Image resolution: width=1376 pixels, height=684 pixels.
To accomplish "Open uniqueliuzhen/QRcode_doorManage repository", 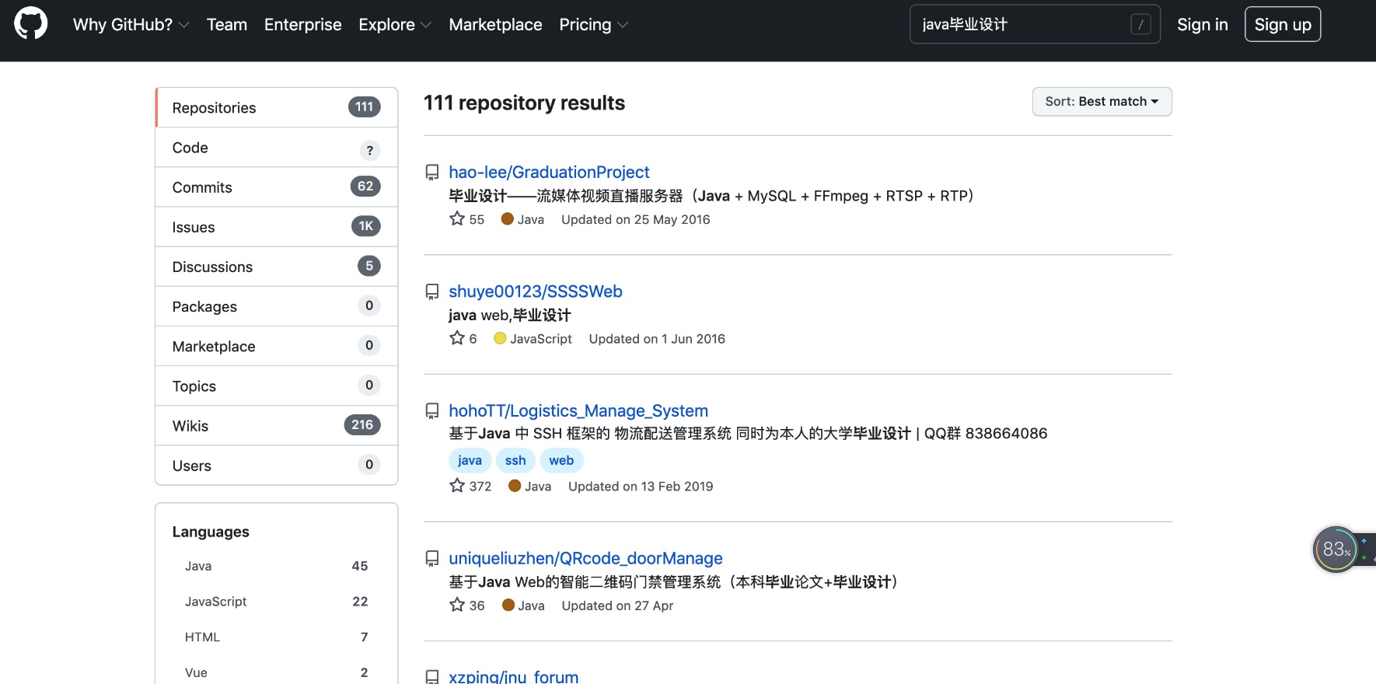I will [585, 559].
